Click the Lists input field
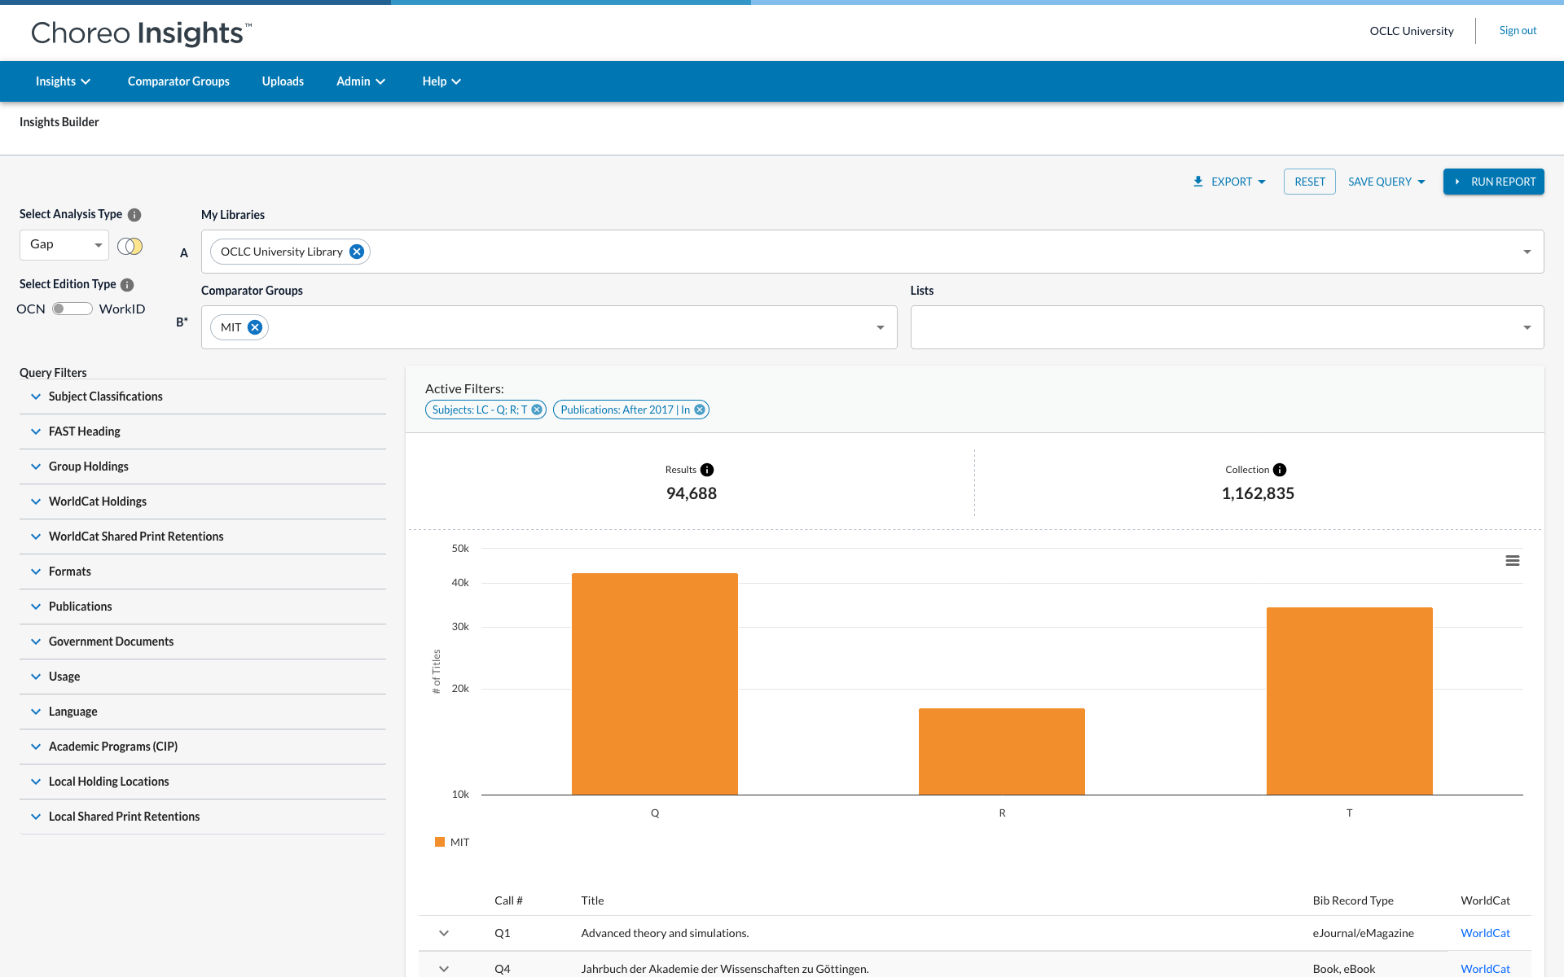Viewport: 1564px width, 977px height. click(x=1214, y=327)
